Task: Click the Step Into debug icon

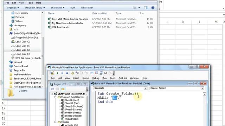Action: coord(77,73)
